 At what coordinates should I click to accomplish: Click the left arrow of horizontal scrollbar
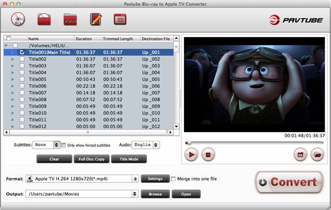pyautogui.click(x=6, y=132)
